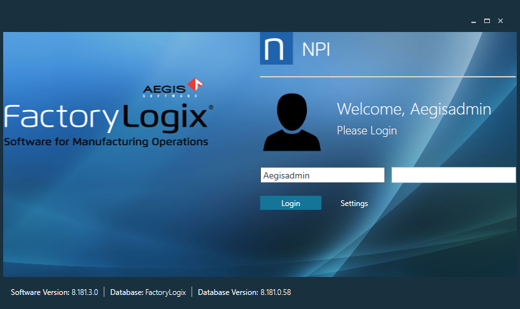This screenshot has height=309, width=520.
Task: Click the NPI module icon
Action: [x=276, y=48]
